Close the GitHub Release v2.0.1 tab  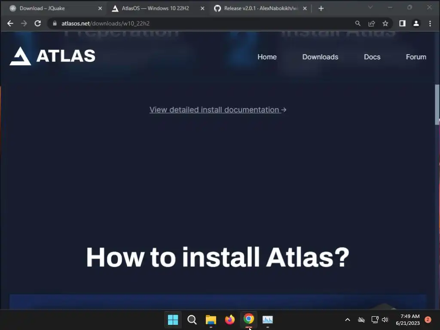[x=305, y=9]
